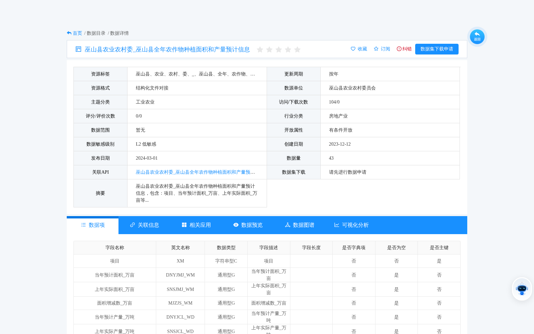This screenshot has width=534, height=334.
Task: Open the 数据图谱 tab
Action: coord(299,225)
